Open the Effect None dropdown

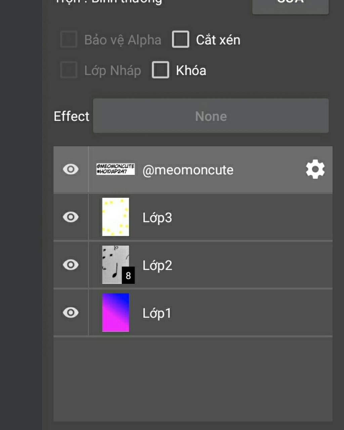tap(211, 116)
